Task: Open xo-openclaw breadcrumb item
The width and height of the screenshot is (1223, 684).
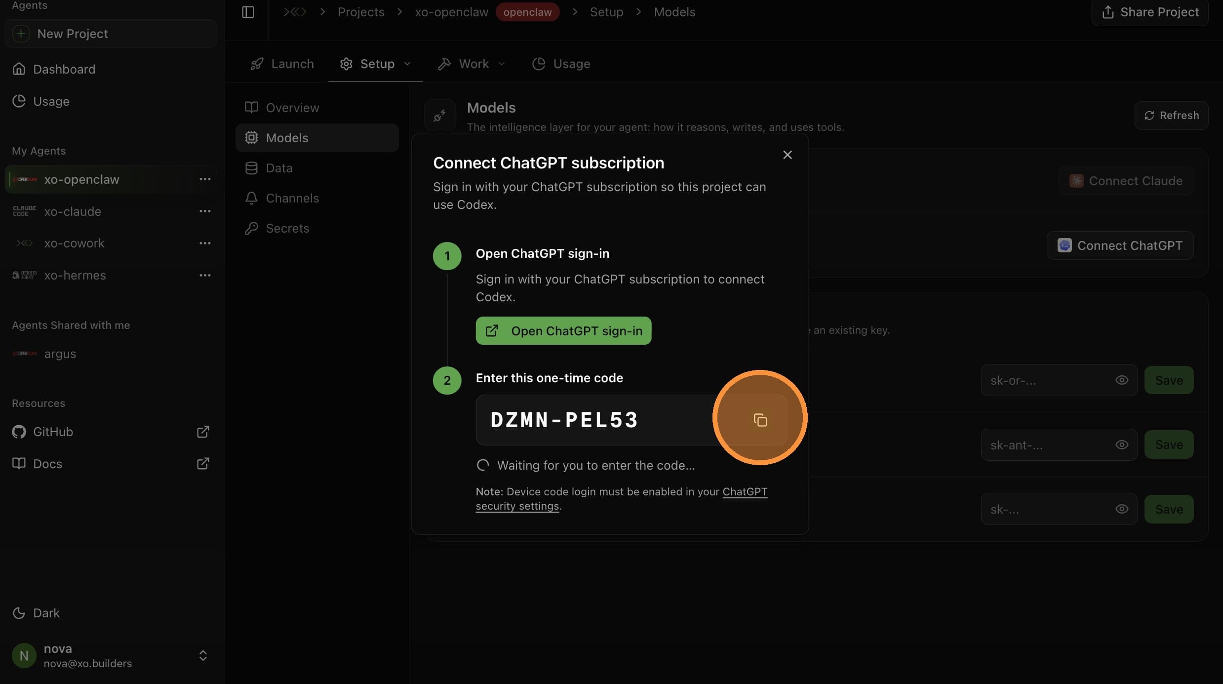Action: pos(451,12)
